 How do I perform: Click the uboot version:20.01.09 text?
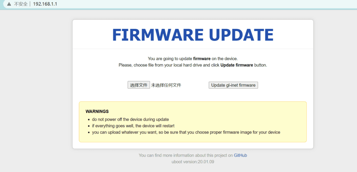tap(193, 162)
